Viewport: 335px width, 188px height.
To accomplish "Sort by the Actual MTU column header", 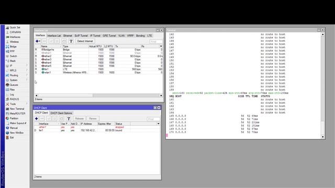I will [x=96, y=46].
